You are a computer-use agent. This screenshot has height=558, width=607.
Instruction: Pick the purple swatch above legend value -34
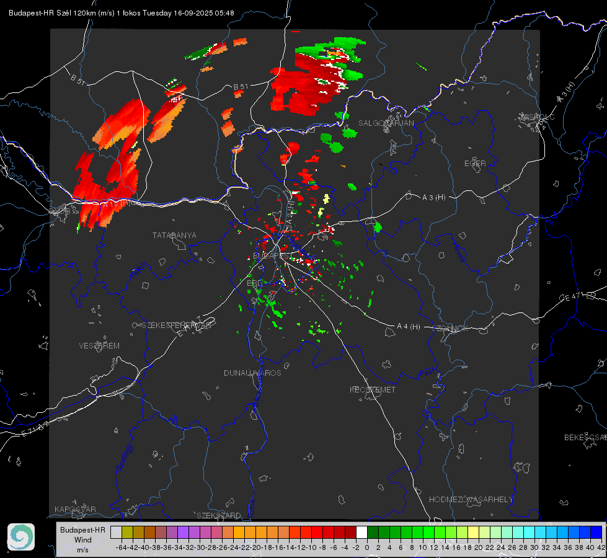click(x=183, y=532)
